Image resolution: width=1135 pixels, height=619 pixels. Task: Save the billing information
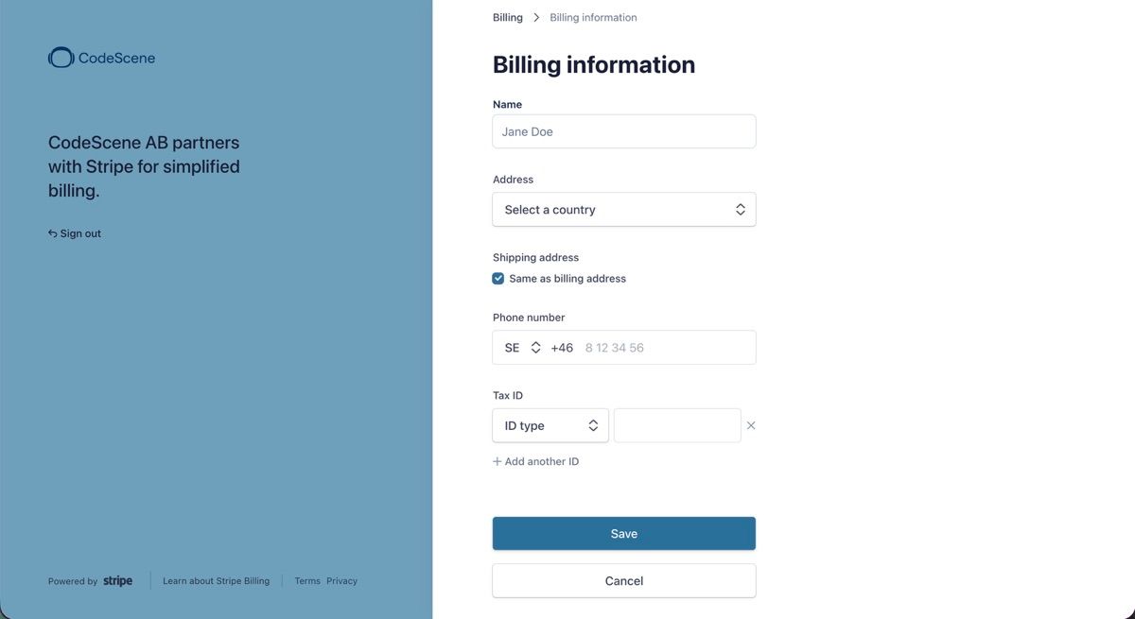click(624, 534)
